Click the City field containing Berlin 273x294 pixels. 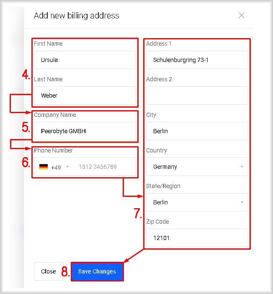point(197,131)
